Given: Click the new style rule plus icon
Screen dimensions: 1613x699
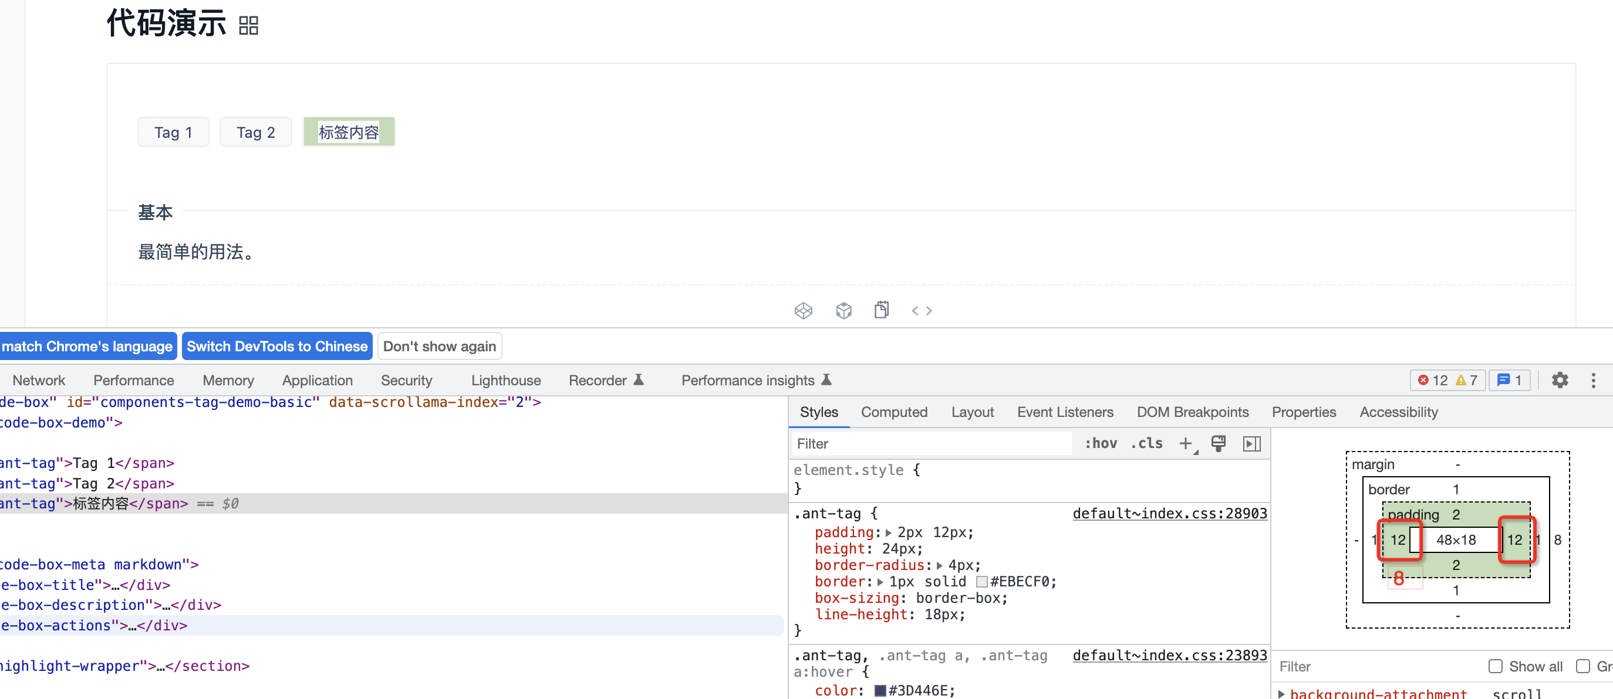Looking at the screenshot, I should (1185, 443).
